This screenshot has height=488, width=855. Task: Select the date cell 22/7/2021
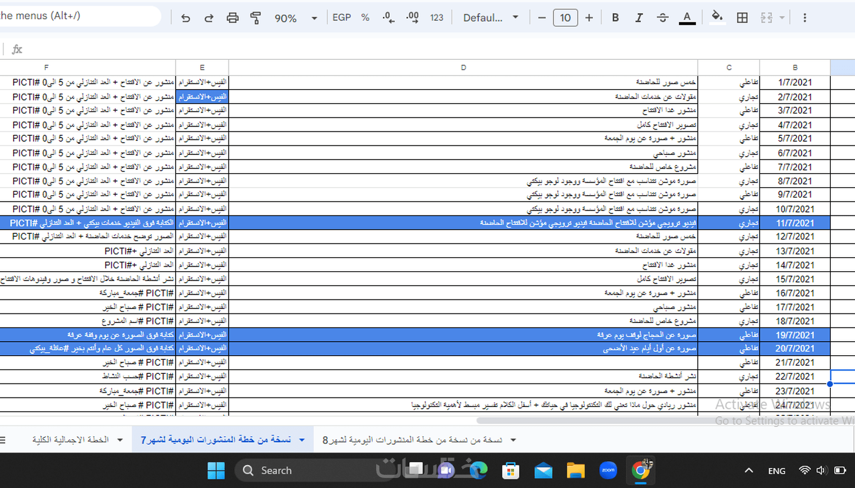pos(795,377)
